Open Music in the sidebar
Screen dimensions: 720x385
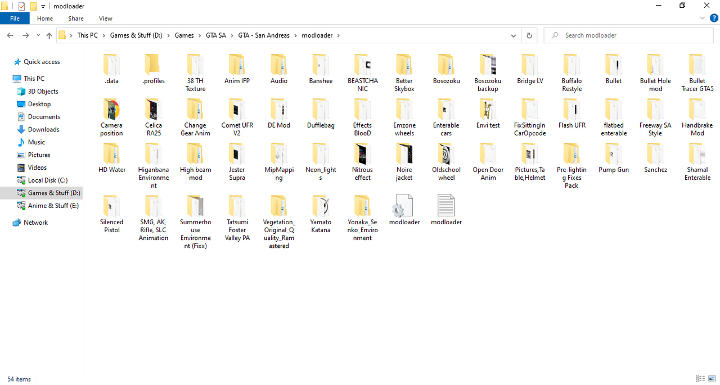[x=37, y=142]
